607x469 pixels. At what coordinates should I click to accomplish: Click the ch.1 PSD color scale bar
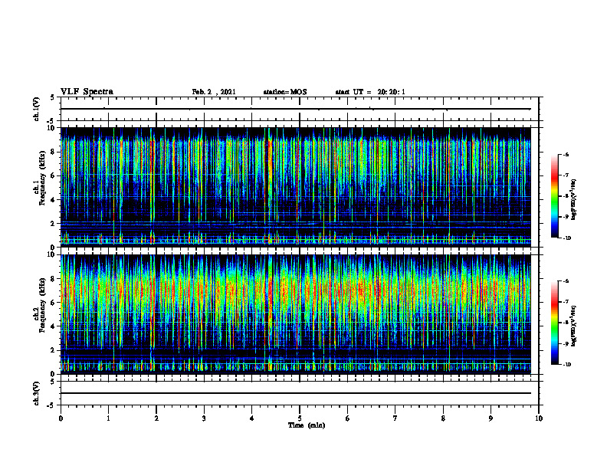tap(555, 196)
